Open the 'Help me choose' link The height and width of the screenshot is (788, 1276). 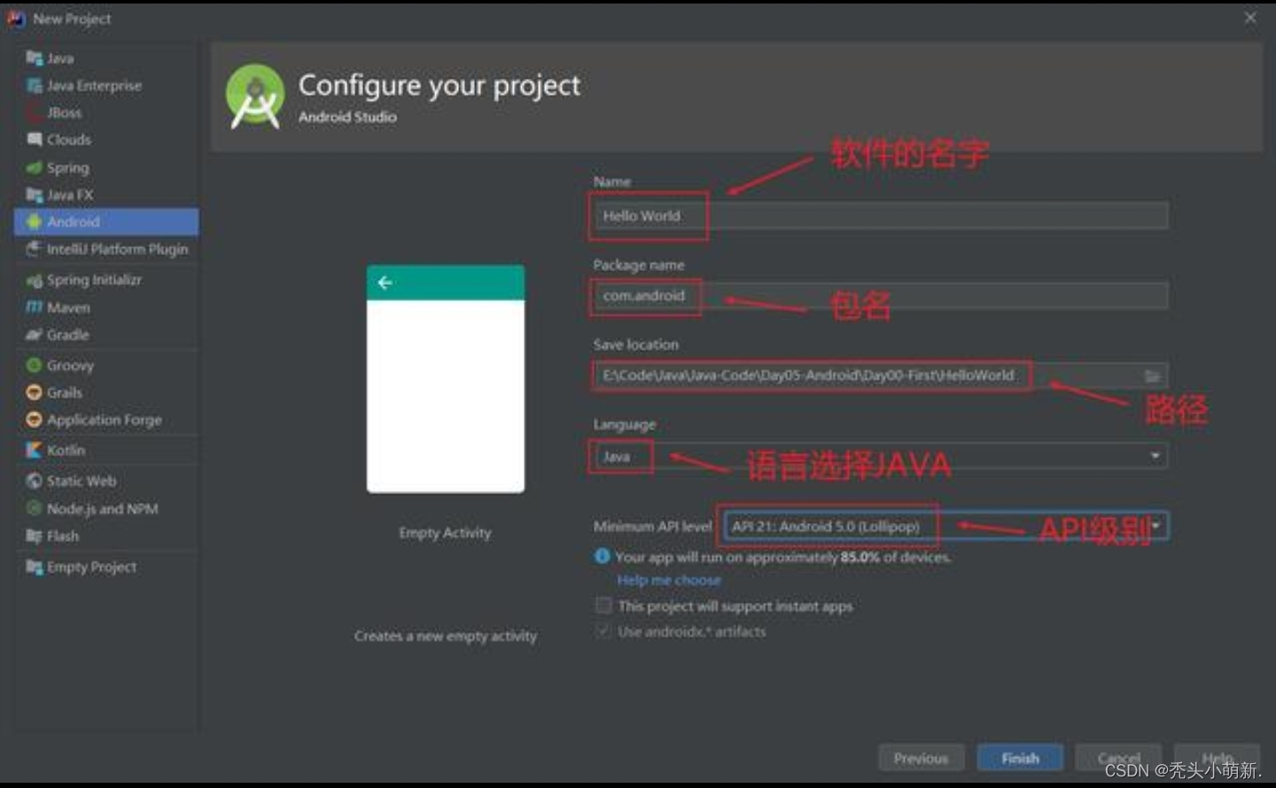[x=669, y=580]
